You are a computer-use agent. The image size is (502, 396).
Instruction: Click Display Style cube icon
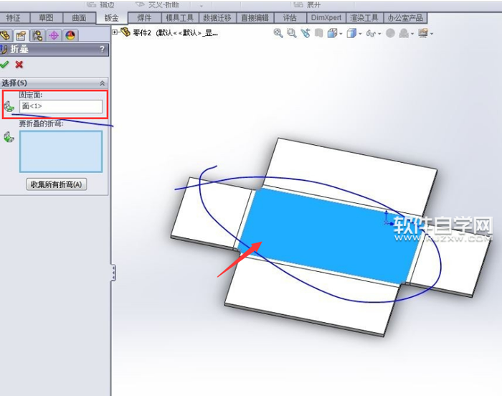coord(351,33)
